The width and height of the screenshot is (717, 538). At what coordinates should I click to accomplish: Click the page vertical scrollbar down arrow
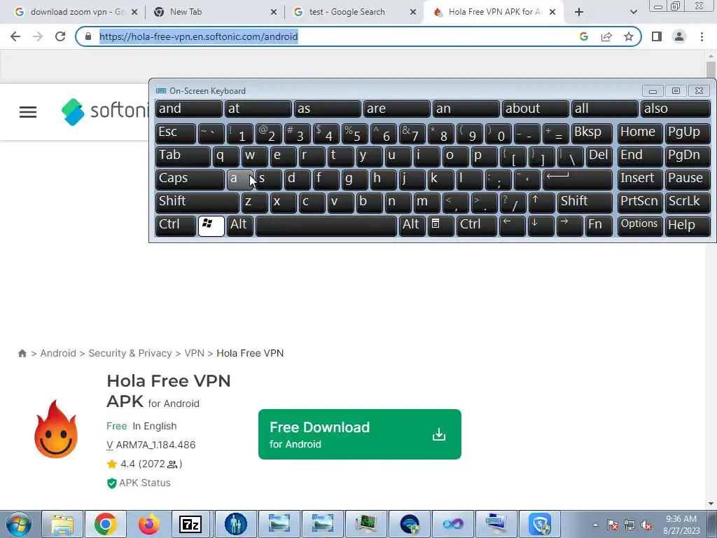[711, 503]
